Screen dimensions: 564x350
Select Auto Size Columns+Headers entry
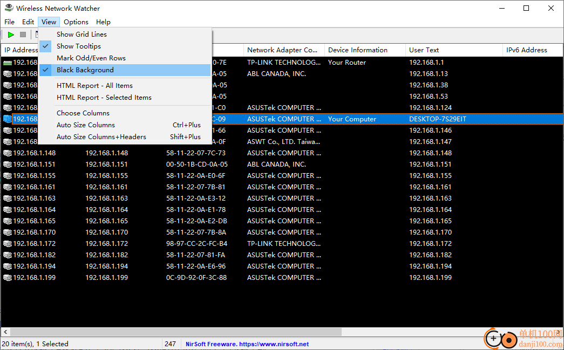coord(125,136)
